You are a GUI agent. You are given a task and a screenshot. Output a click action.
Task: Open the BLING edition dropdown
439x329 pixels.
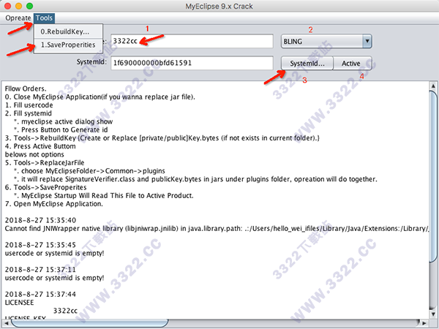tap(326, 42)
